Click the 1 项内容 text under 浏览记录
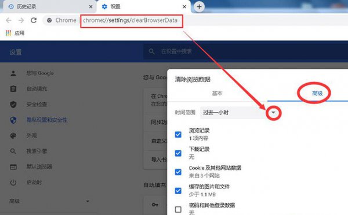348x215 pixels. point(198,139)
